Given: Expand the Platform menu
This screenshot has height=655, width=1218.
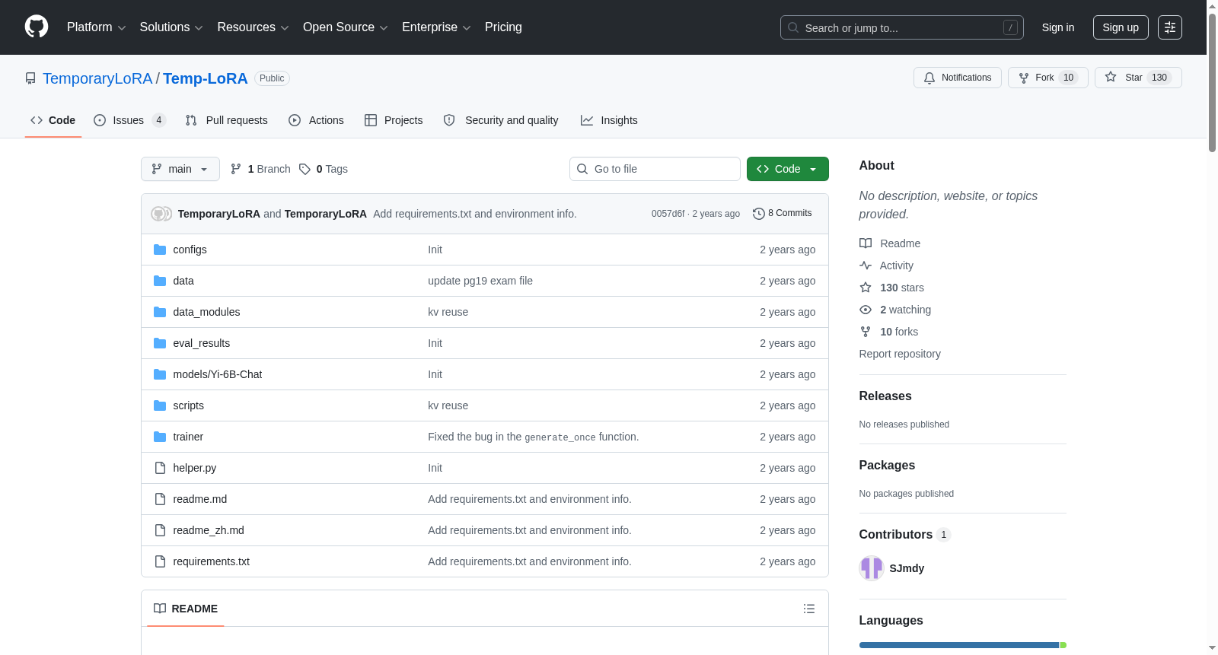Looking at the screenshot, I should pos(96,27).
